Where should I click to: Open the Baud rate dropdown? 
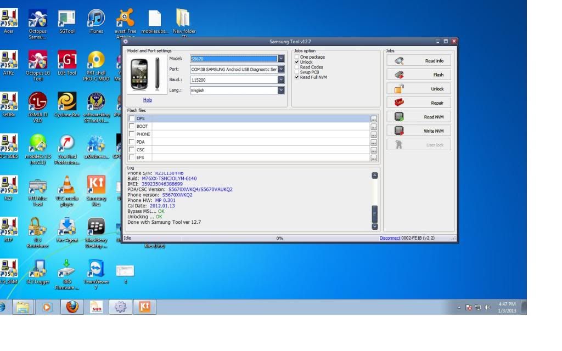coord(281,80)
